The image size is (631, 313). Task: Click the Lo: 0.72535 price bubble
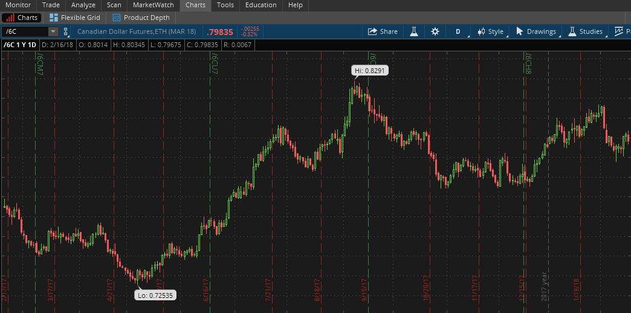(x=155, y=295)
